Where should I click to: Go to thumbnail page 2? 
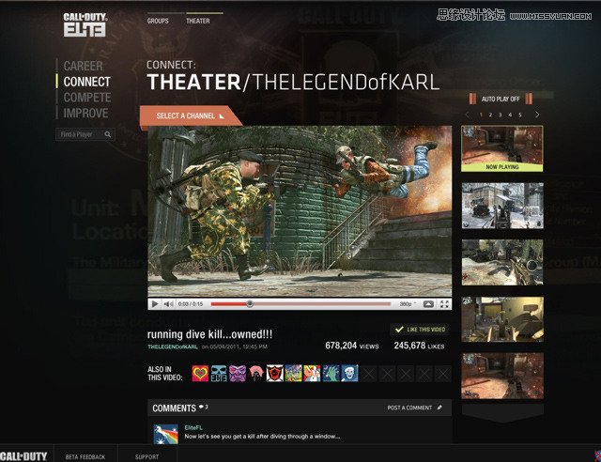coord(490,115)
